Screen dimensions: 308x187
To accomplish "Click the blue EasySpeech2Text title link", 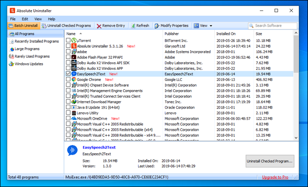I will tap(99, 147).
